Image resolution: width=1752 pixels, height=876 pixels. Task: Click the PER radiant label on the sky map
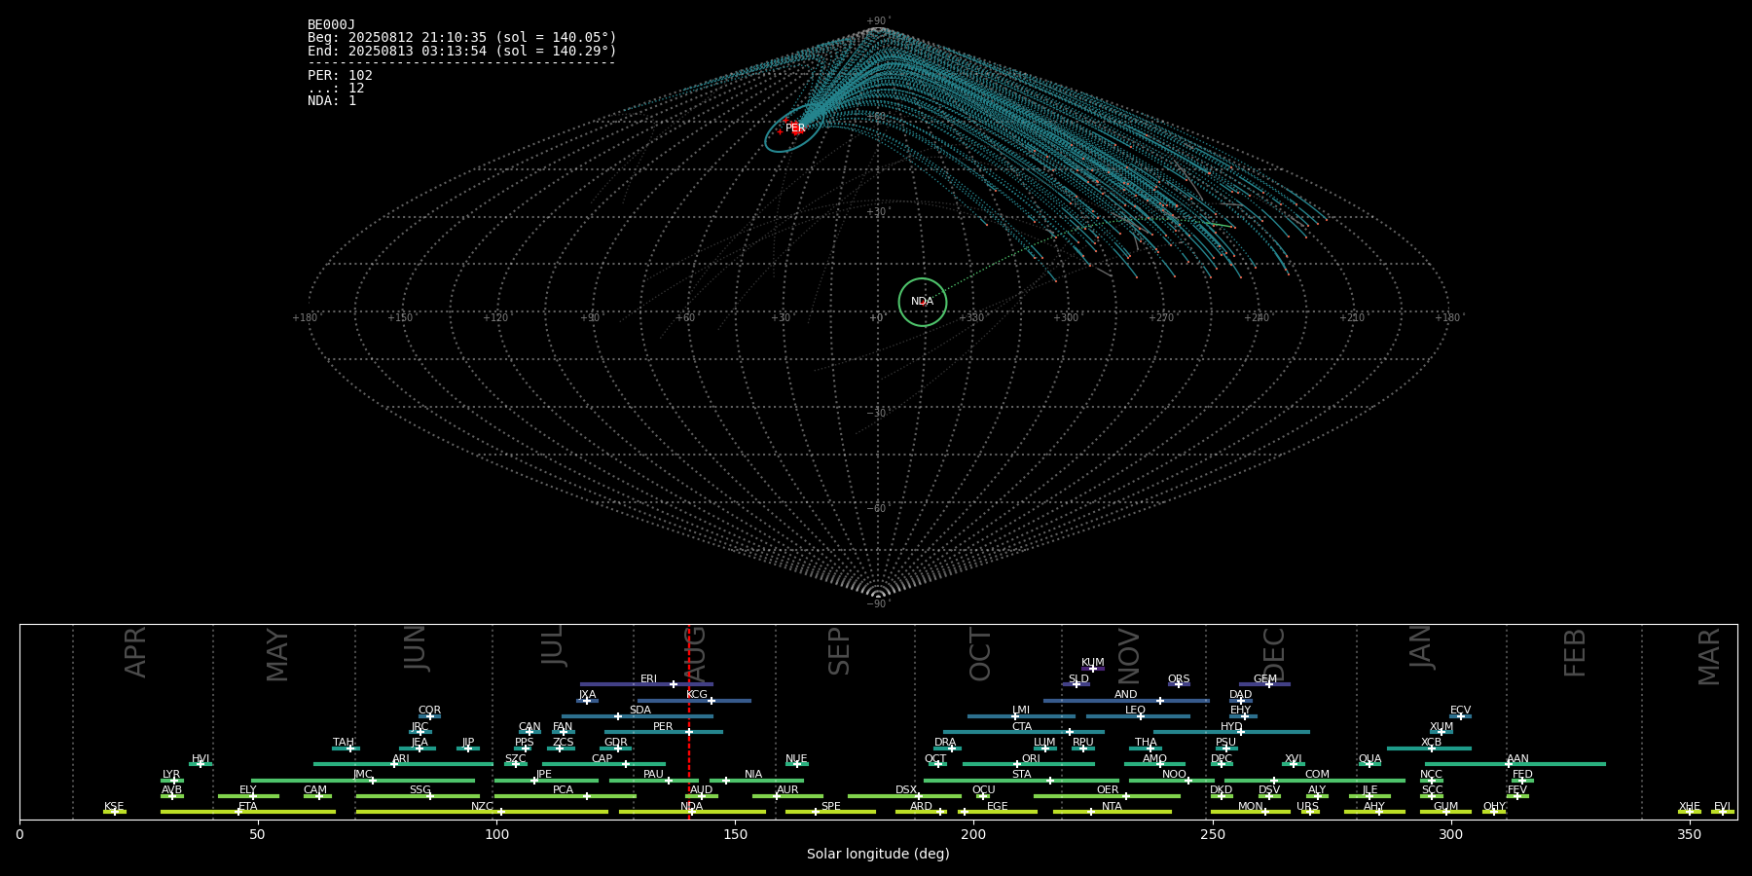795,128
